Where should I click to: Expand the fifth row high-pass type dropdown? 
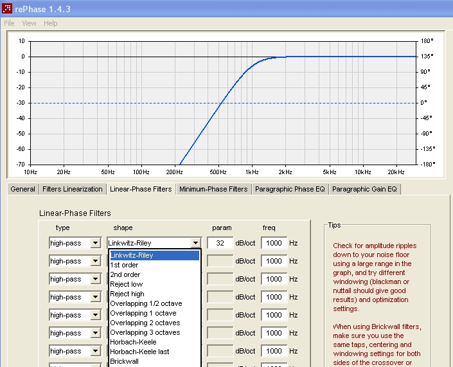pos(95,315)
